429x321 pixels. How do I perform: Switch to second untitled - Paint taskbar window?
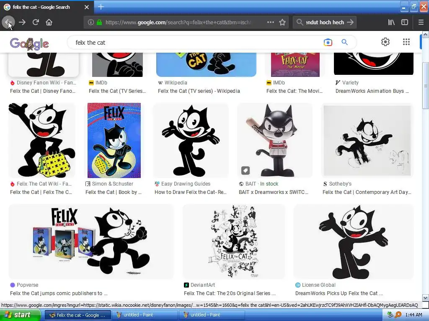pos(212,315)
